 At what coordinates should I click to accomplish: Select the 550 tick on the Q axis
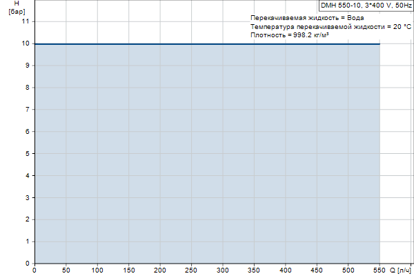pos(379,270)
